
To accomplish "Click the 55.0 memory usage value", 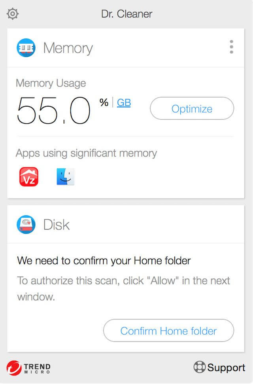I will [x=54, y=110].
